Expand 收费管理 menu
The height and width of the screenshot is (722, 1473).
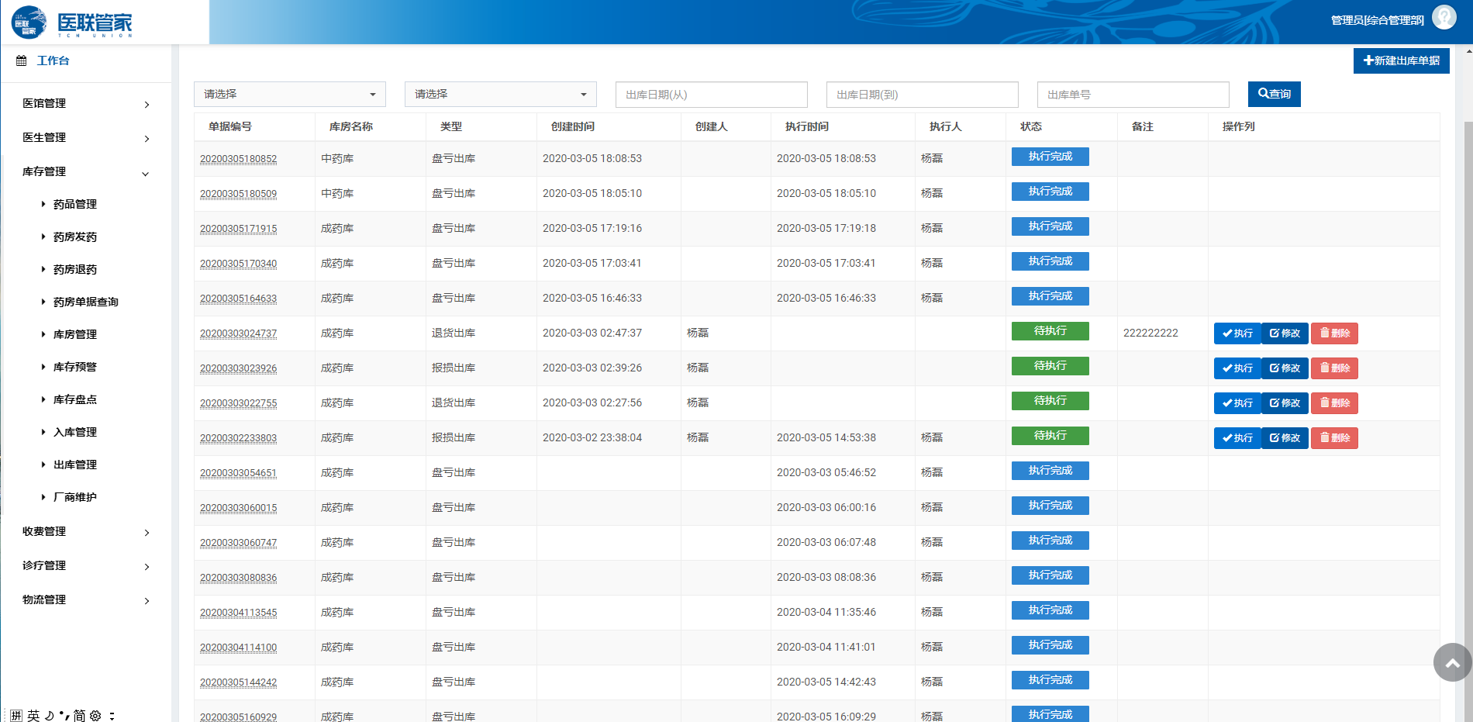[85, 531]
